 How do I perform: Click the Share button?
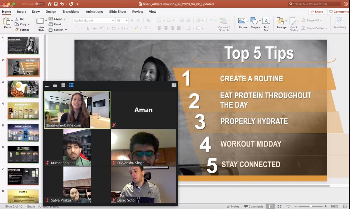pyautogui.click(x=317, y=12)
